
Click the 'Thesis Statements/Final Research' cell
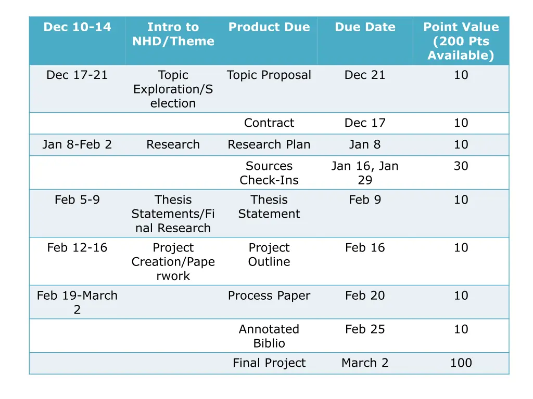click(173, 214)
